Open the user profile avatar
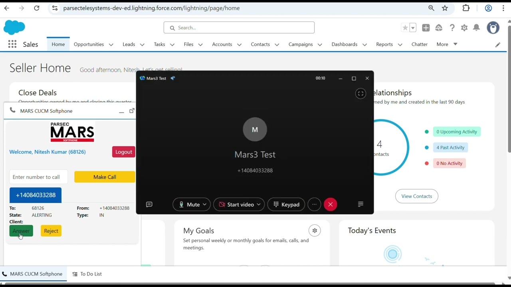The width and height of the screenshot is (511, 287). pyautogui.click(x=493, y=28)
